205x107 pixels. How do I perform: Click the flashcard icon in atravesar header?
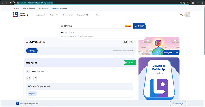[131, 42]
